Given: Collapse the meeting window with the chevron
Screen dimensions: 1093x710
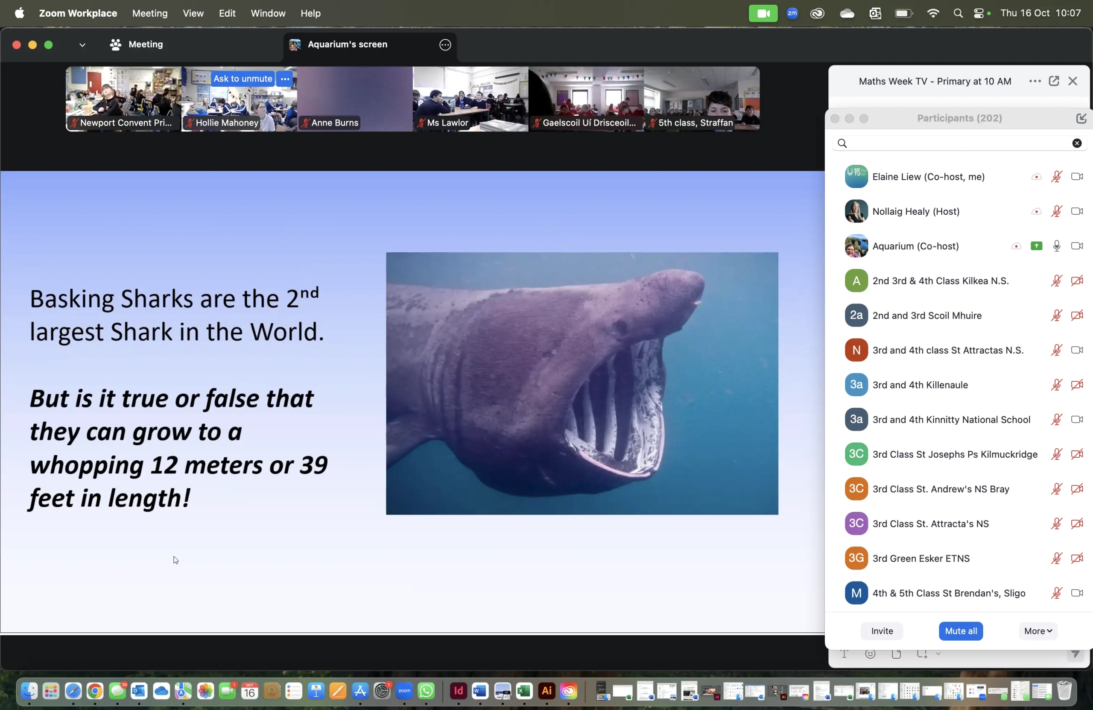Looking at the screenshot, I should click(x=82, y=44).
